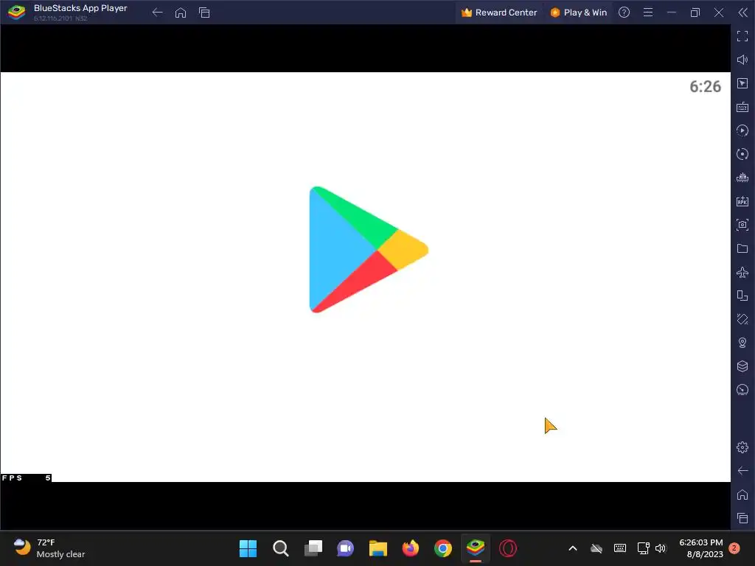The height and width of the screenshot is (566, 755).
Task: Click Android back arrow in sidebar
Action: point(742,471)
